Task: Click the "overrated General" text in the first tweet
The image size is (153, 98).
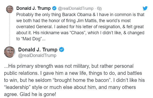Action: 34,27
